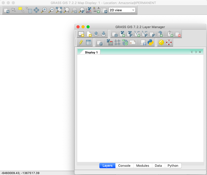Switch to the Console tab
This screenshot has width=207, height=175.
(124, 165)
